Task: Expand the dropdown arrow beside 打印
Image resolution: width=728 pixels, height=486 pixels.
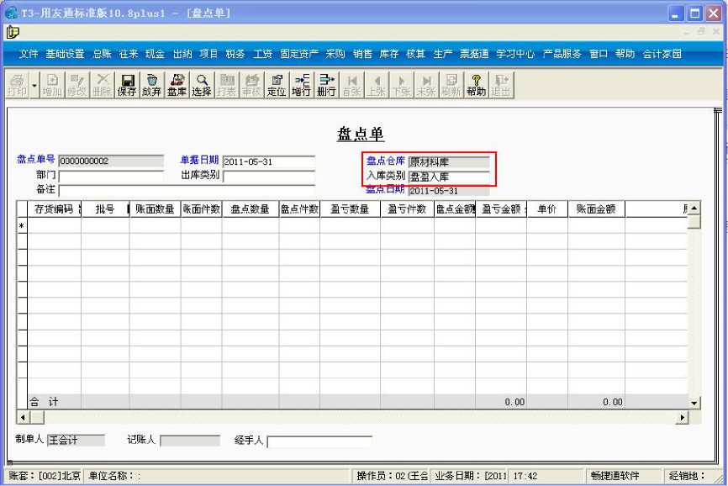Action: tap(34, 86)
